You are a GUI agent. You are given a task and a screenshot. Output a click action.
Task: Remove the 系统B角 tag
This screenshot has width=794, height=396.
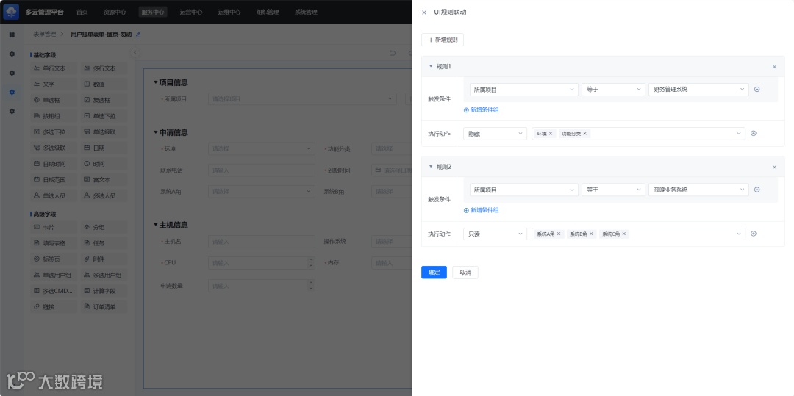point(591,234)
